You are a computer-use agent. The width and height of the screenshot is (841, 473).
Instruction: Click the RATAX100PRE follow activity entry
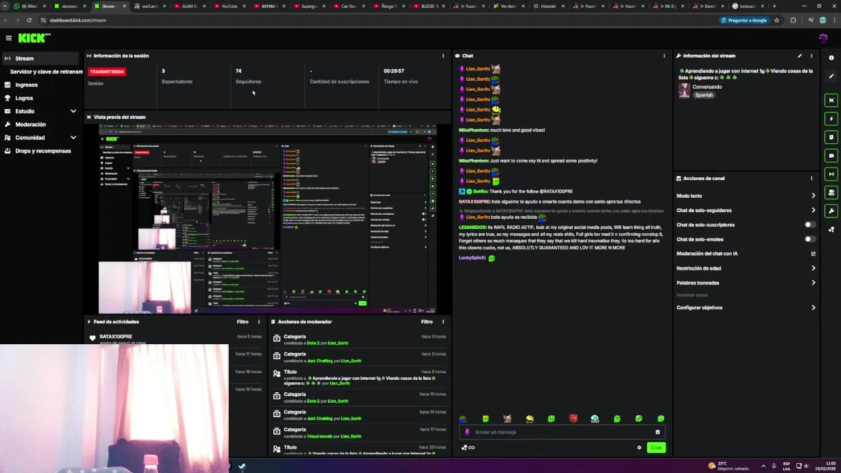176,339
